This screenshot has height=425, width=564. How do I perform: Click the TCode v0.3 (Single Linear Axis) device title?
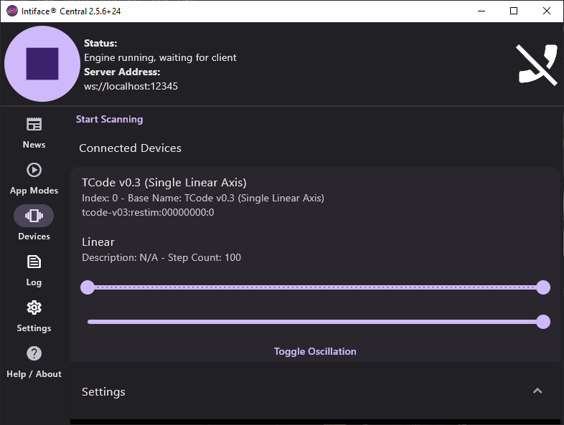[x=164, y=183]
